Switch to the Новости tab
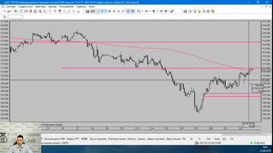273x153 pixels. pyautogui.click(x=132, y=139)
